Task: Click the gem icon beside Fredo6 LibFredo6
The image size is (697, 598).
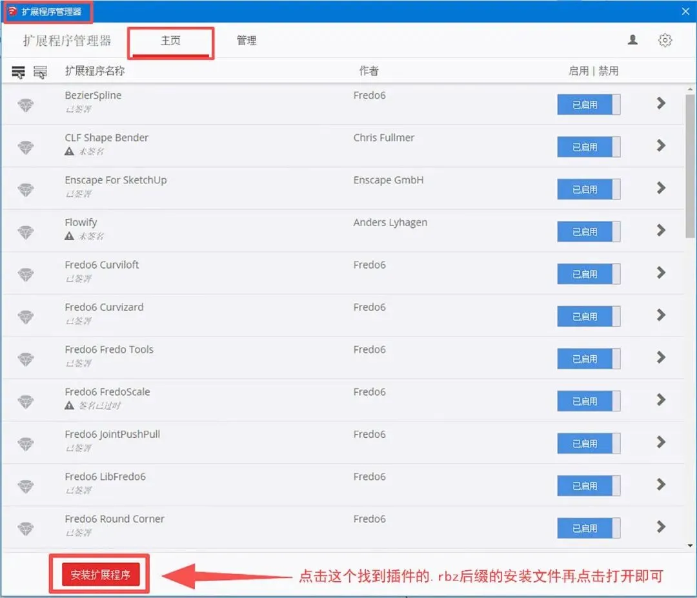Action: point(26,486)
